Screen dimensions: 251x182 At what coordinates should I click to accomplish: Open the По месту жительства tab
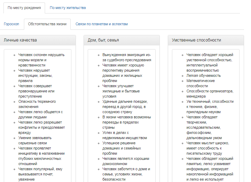67,8
